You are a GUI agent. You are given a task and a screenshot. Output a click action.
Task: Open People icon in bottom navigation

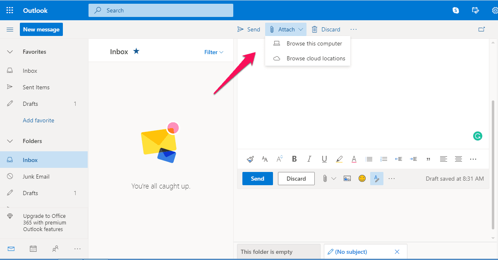click(55, 248)
